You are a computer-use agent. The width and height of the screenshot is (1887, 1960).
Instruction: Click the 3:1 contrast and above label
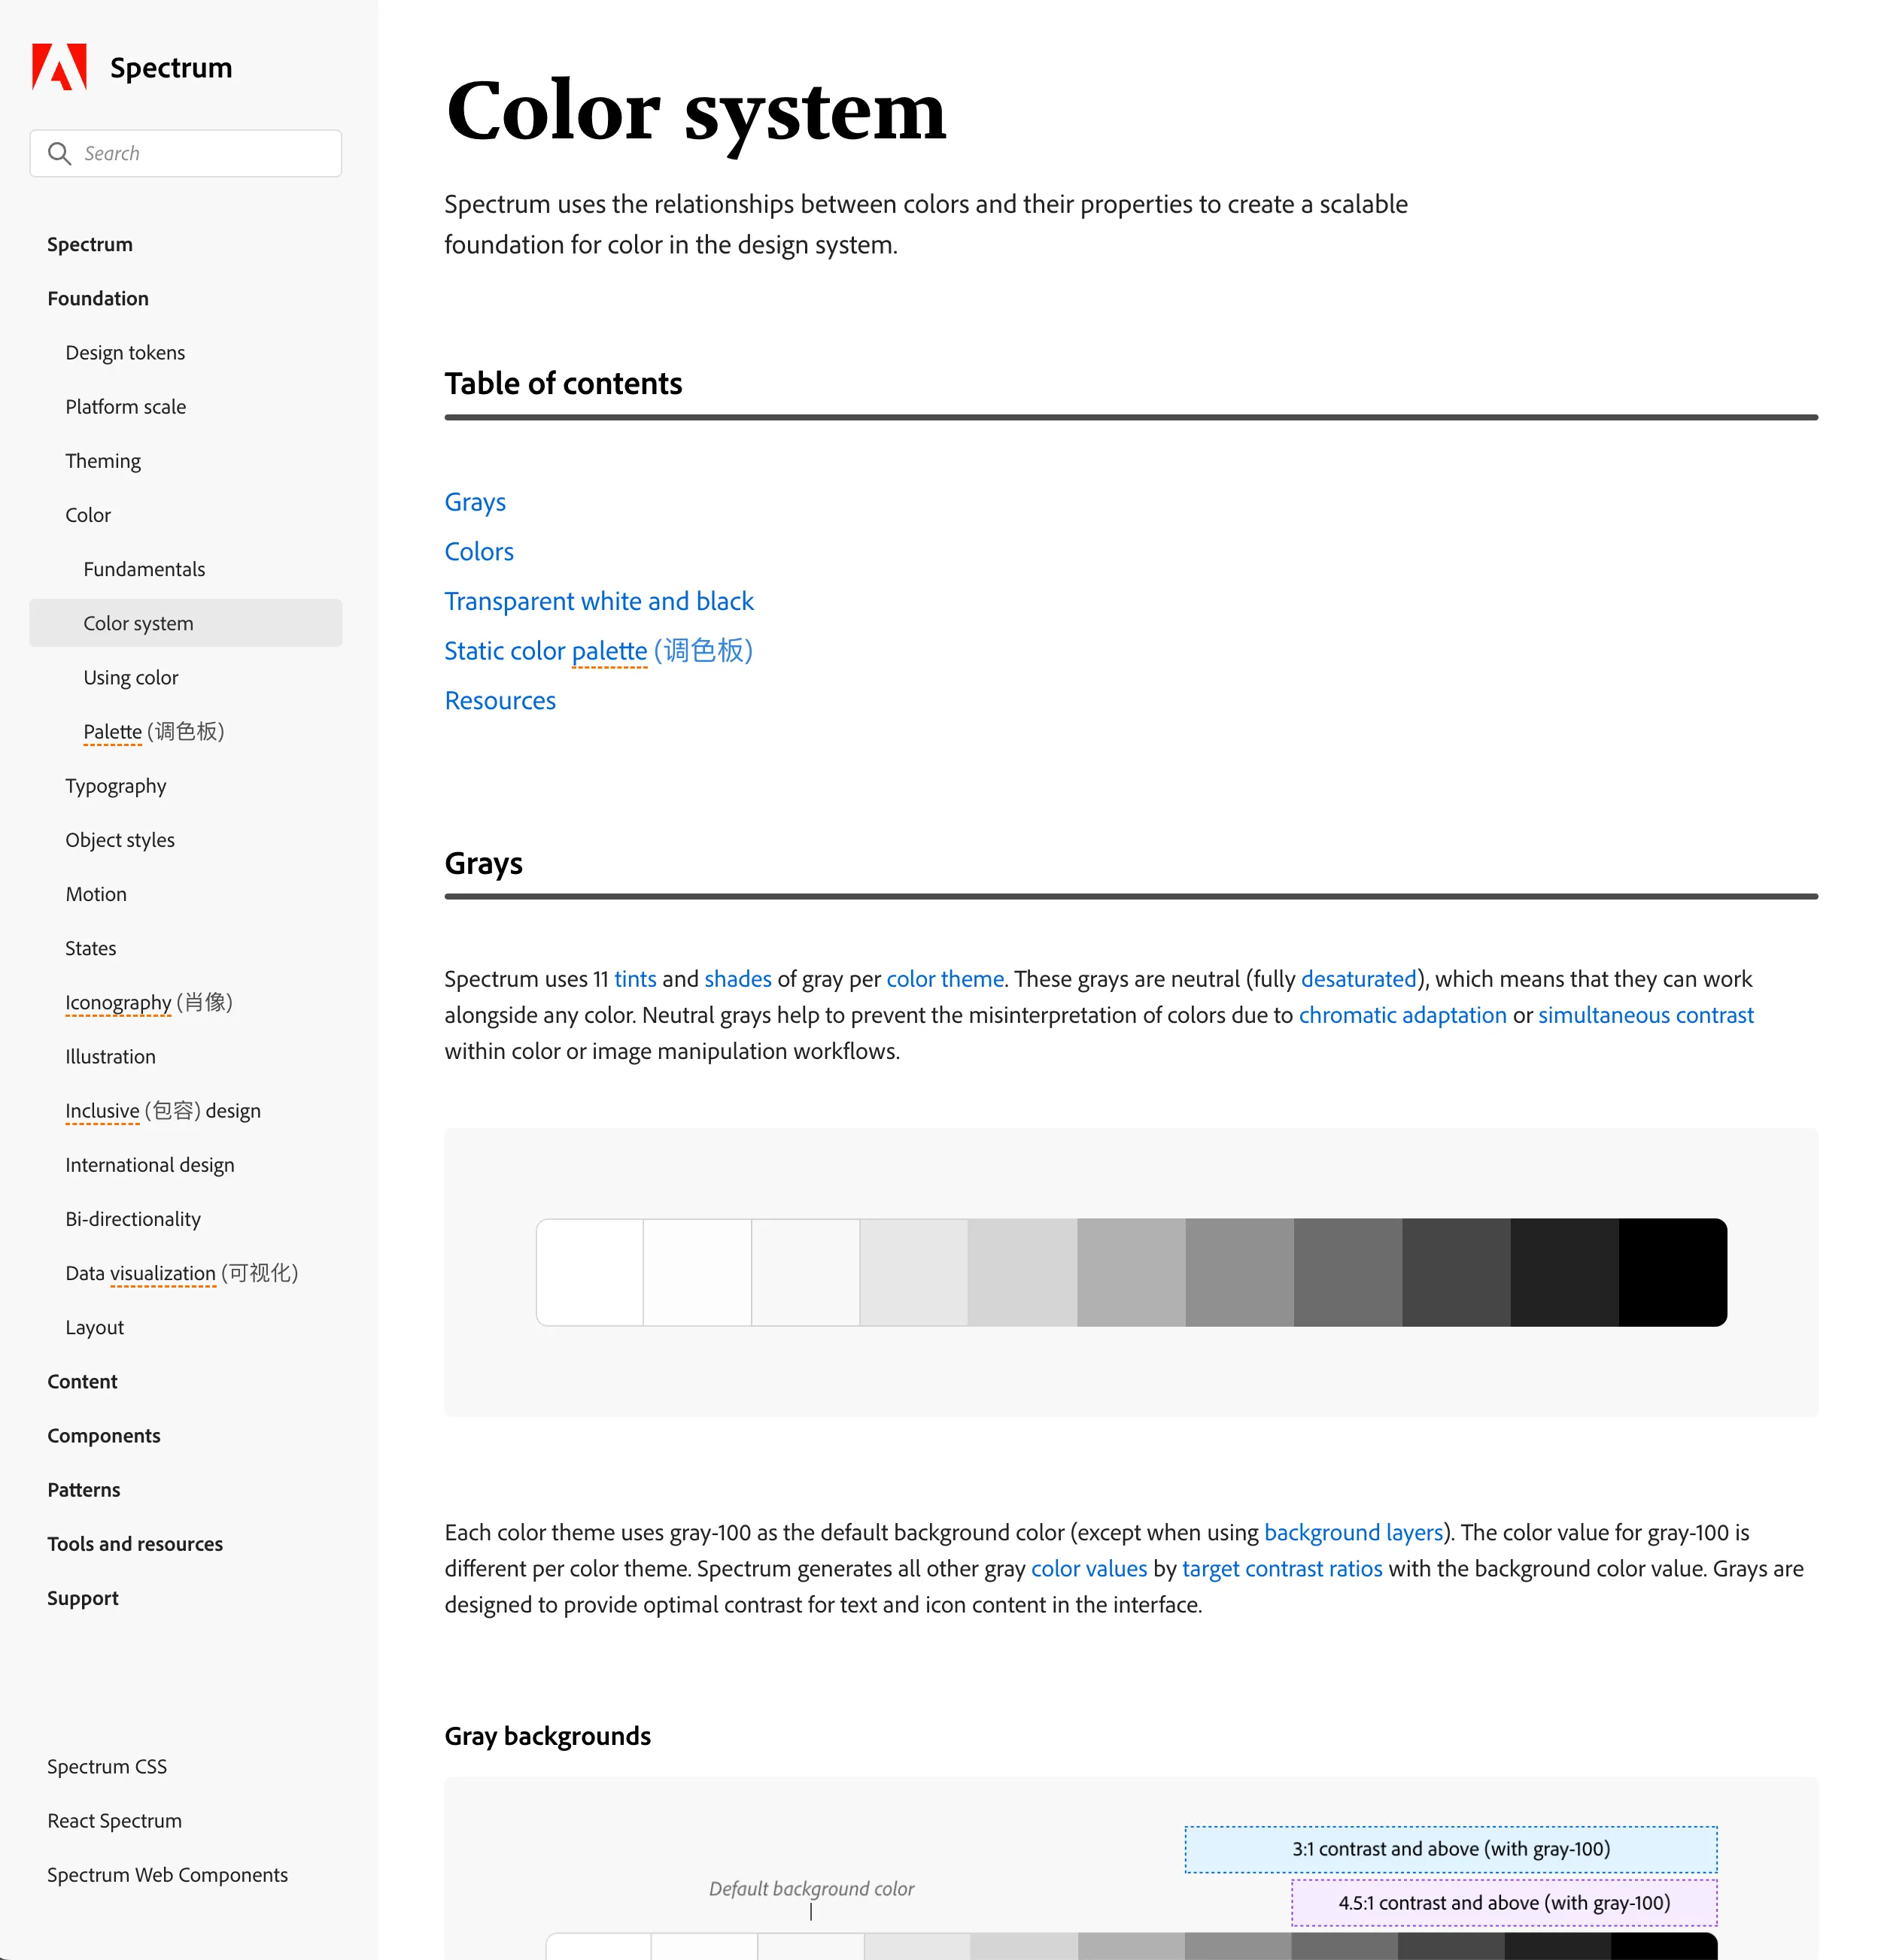pyautogui.click(x=1450, y=1849)
